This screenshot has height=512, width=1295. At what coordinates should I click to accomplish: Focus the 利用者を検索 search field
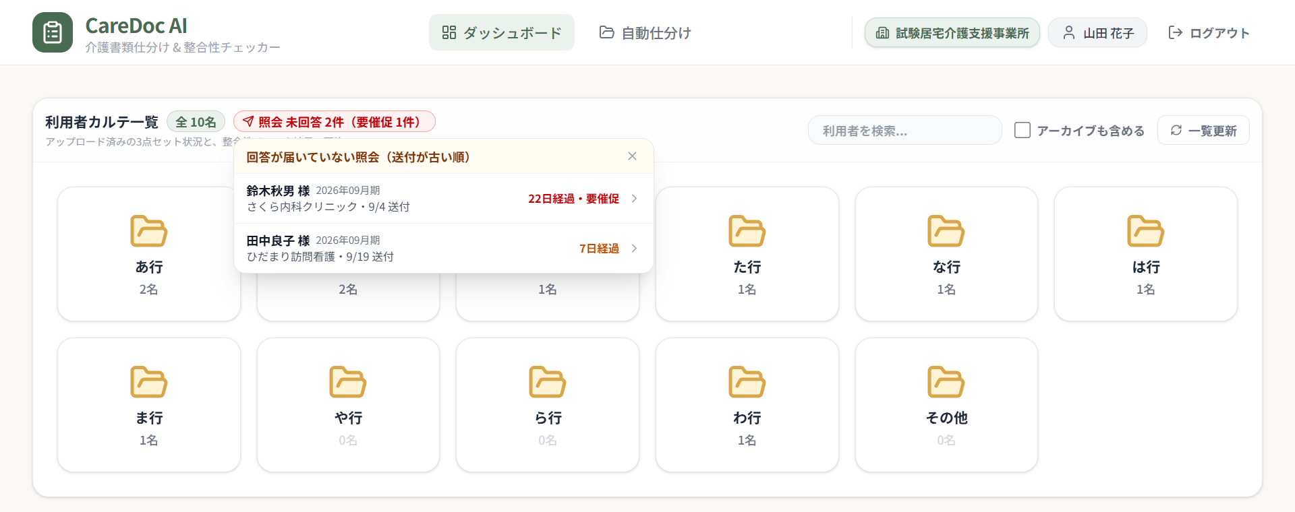pyautogui.click(x=904, y=130)
